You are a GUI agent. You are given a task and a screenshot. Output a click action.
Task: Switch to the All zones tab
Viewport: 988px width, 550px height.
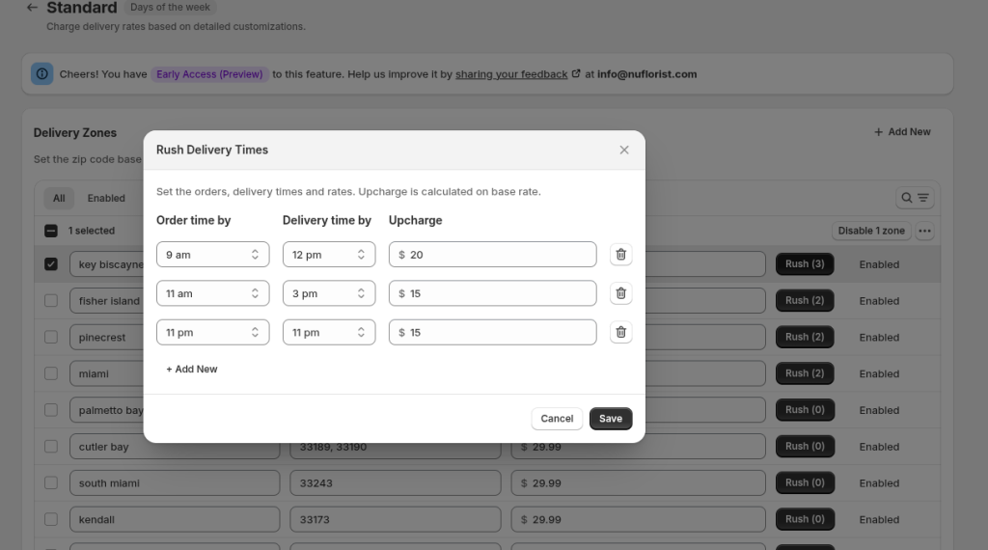point(59,198)
